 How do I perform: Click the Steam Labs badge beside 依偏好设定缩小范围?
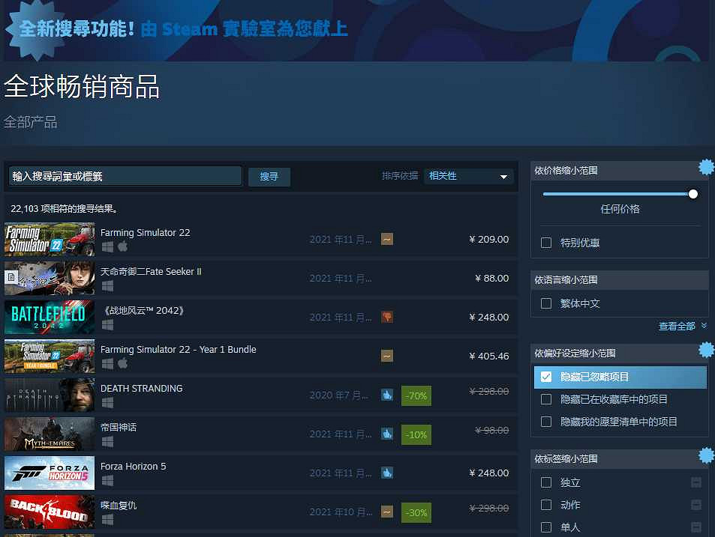click(x=706, y=350)
